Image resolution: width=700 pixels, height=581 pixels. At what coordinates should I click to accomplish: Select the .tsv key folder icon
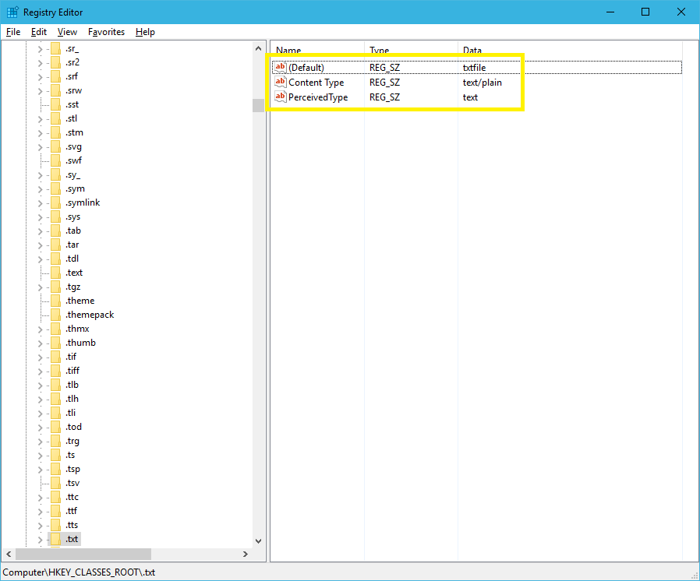coord(56,483)
